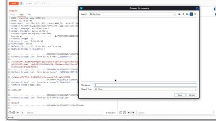Switch to the Pretty request tab

[12, 14]
